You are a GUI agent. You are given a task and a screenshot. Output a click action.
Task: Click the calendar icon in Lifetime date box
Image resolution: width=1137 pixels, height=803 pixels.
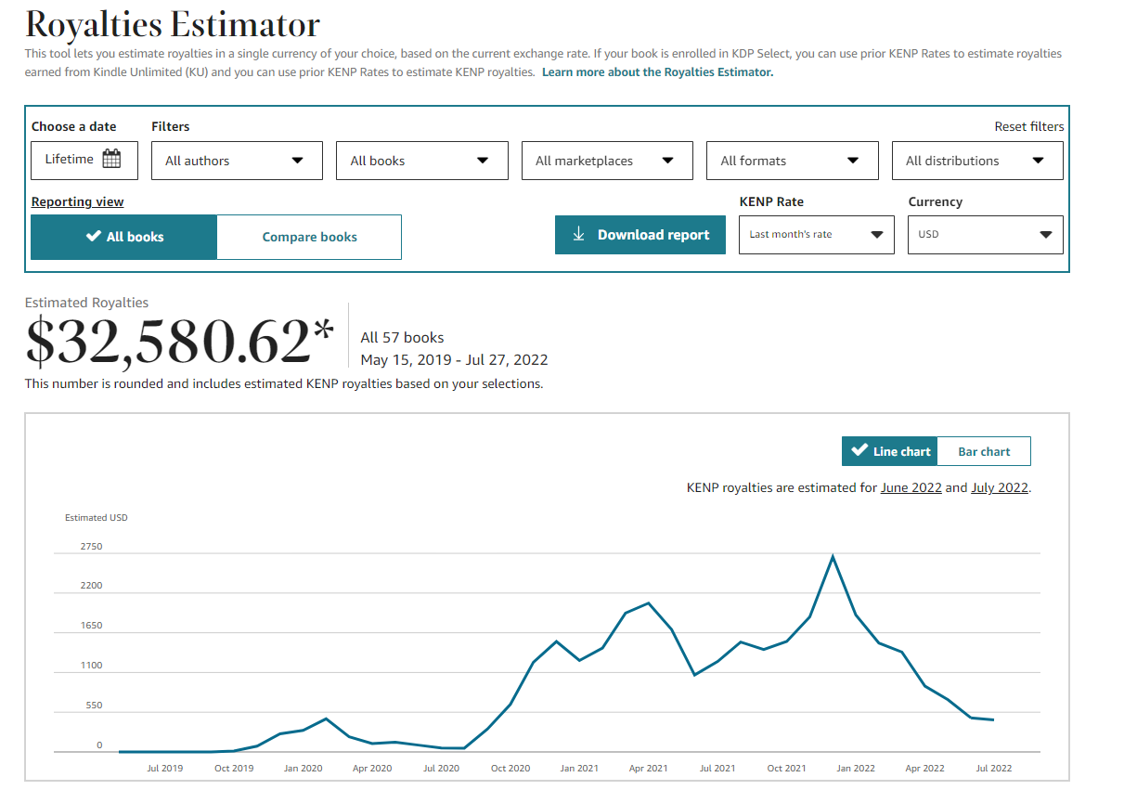(111, 159)
